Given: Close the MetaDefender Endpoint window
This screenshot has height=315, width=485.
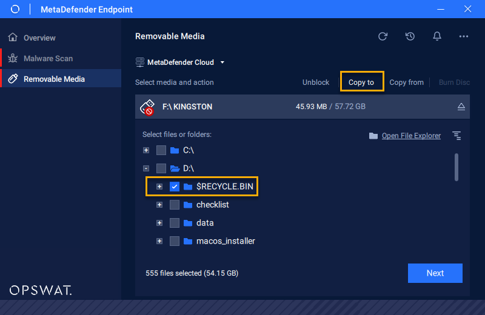Looking at the screenshot, I should point(467,9).
